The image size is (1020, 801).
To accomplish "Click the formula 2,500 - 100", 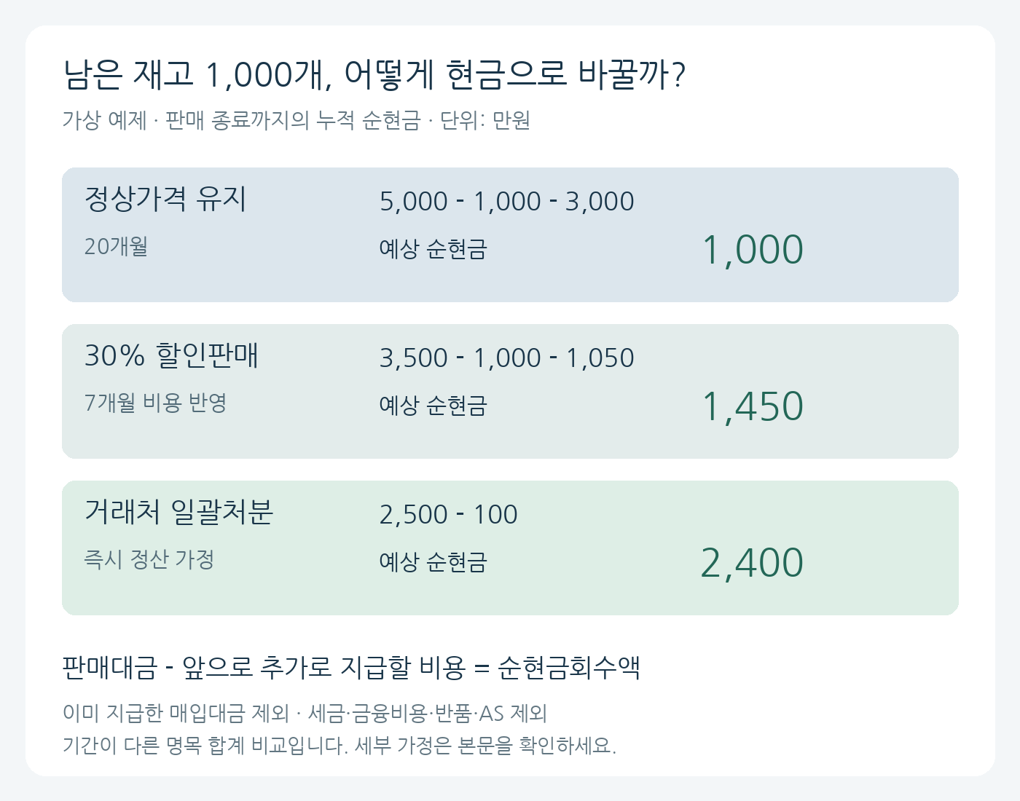I will [449, 515].
